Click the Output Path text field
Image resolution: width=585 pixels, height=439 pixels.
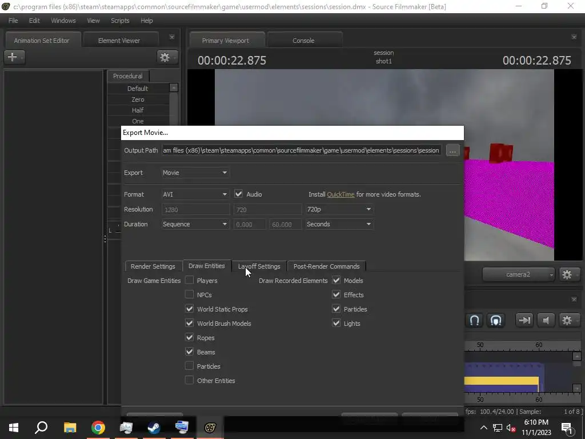(302, 150)
